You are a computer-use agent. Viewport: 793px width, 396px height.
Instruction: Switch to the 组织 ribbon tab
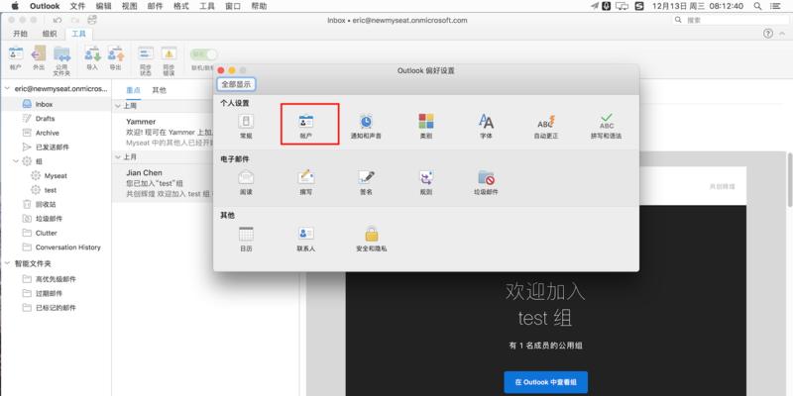(x=50, y=34)
